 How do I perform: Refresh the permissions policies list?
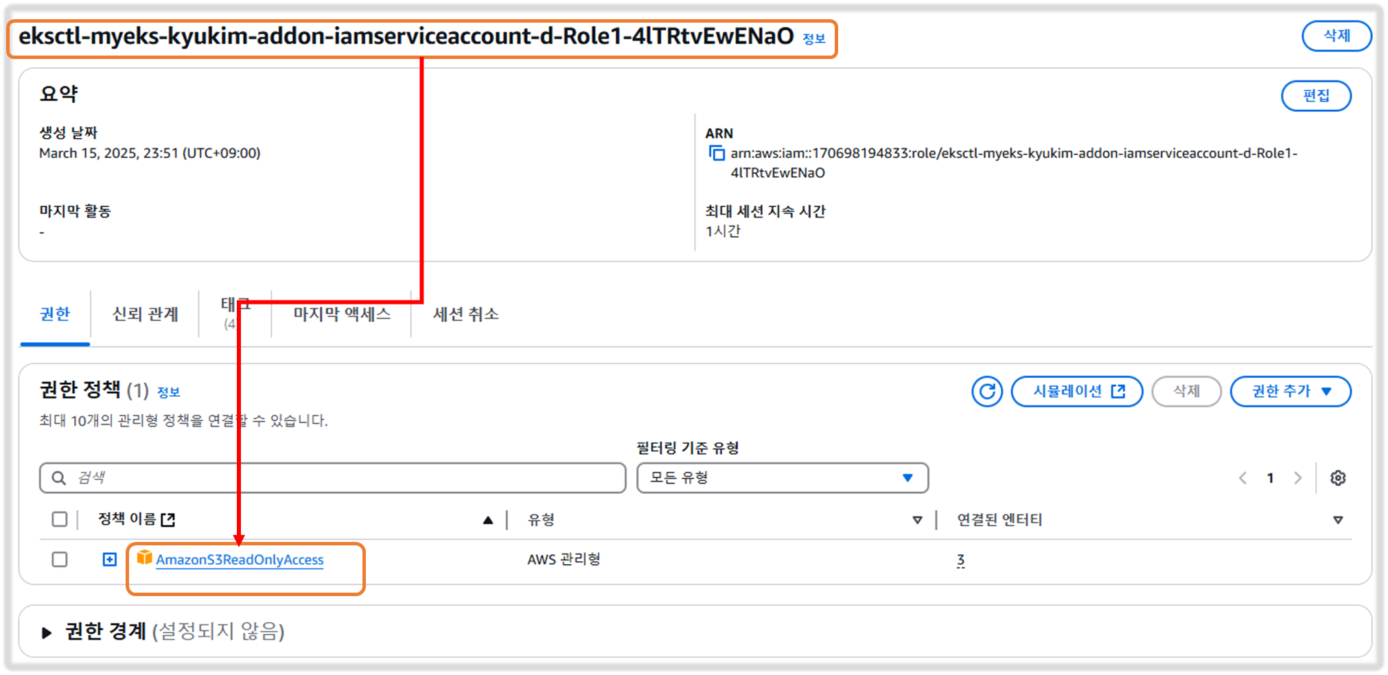point(987,392)
